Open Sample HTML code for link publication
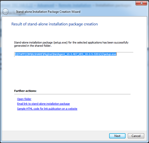Image resolution: width=149 pixels, height=143 pixels. (x=47, y=109)
